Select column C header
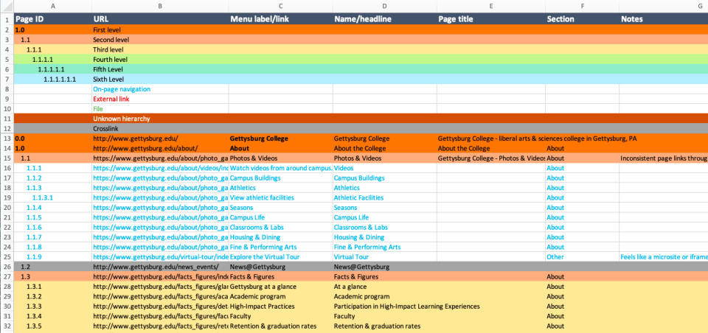 (x=281, y=7)
